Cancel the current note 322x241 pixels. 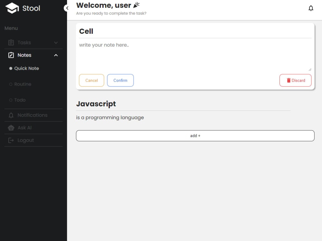coord(91,80)
